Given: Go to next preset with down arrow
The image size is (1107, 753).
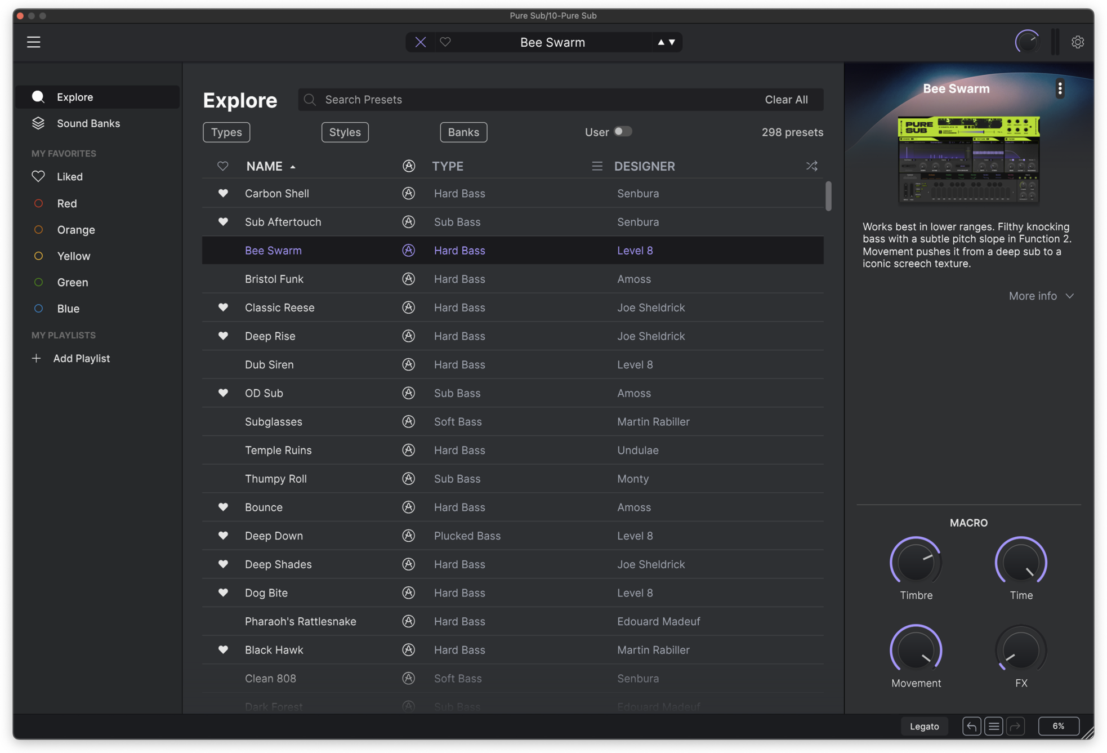Looking at the screenshot, I should pos(672,42).
